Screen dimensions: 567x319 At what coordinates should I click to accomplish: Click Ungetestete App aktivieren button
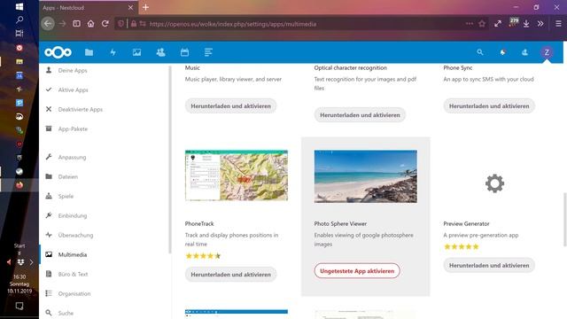tap(357, 271)
